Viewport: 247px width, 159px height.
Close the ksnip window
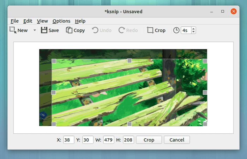tap(234, 12)
